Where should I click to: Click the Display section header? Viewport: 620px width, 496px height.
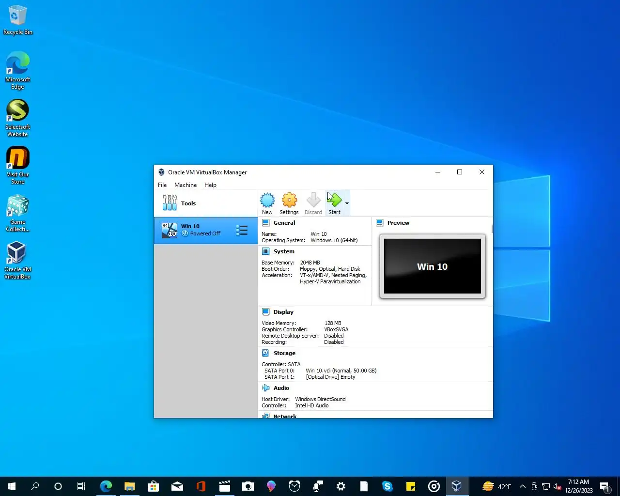(283, 312)
